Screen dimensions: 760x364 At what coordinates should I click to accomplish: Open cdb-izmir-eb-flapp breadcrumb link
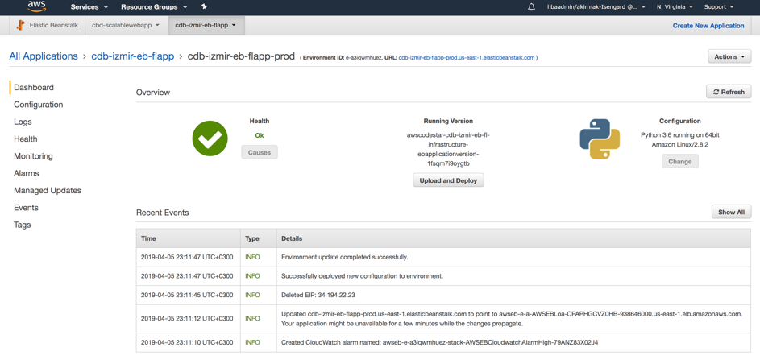pos(133,56)
